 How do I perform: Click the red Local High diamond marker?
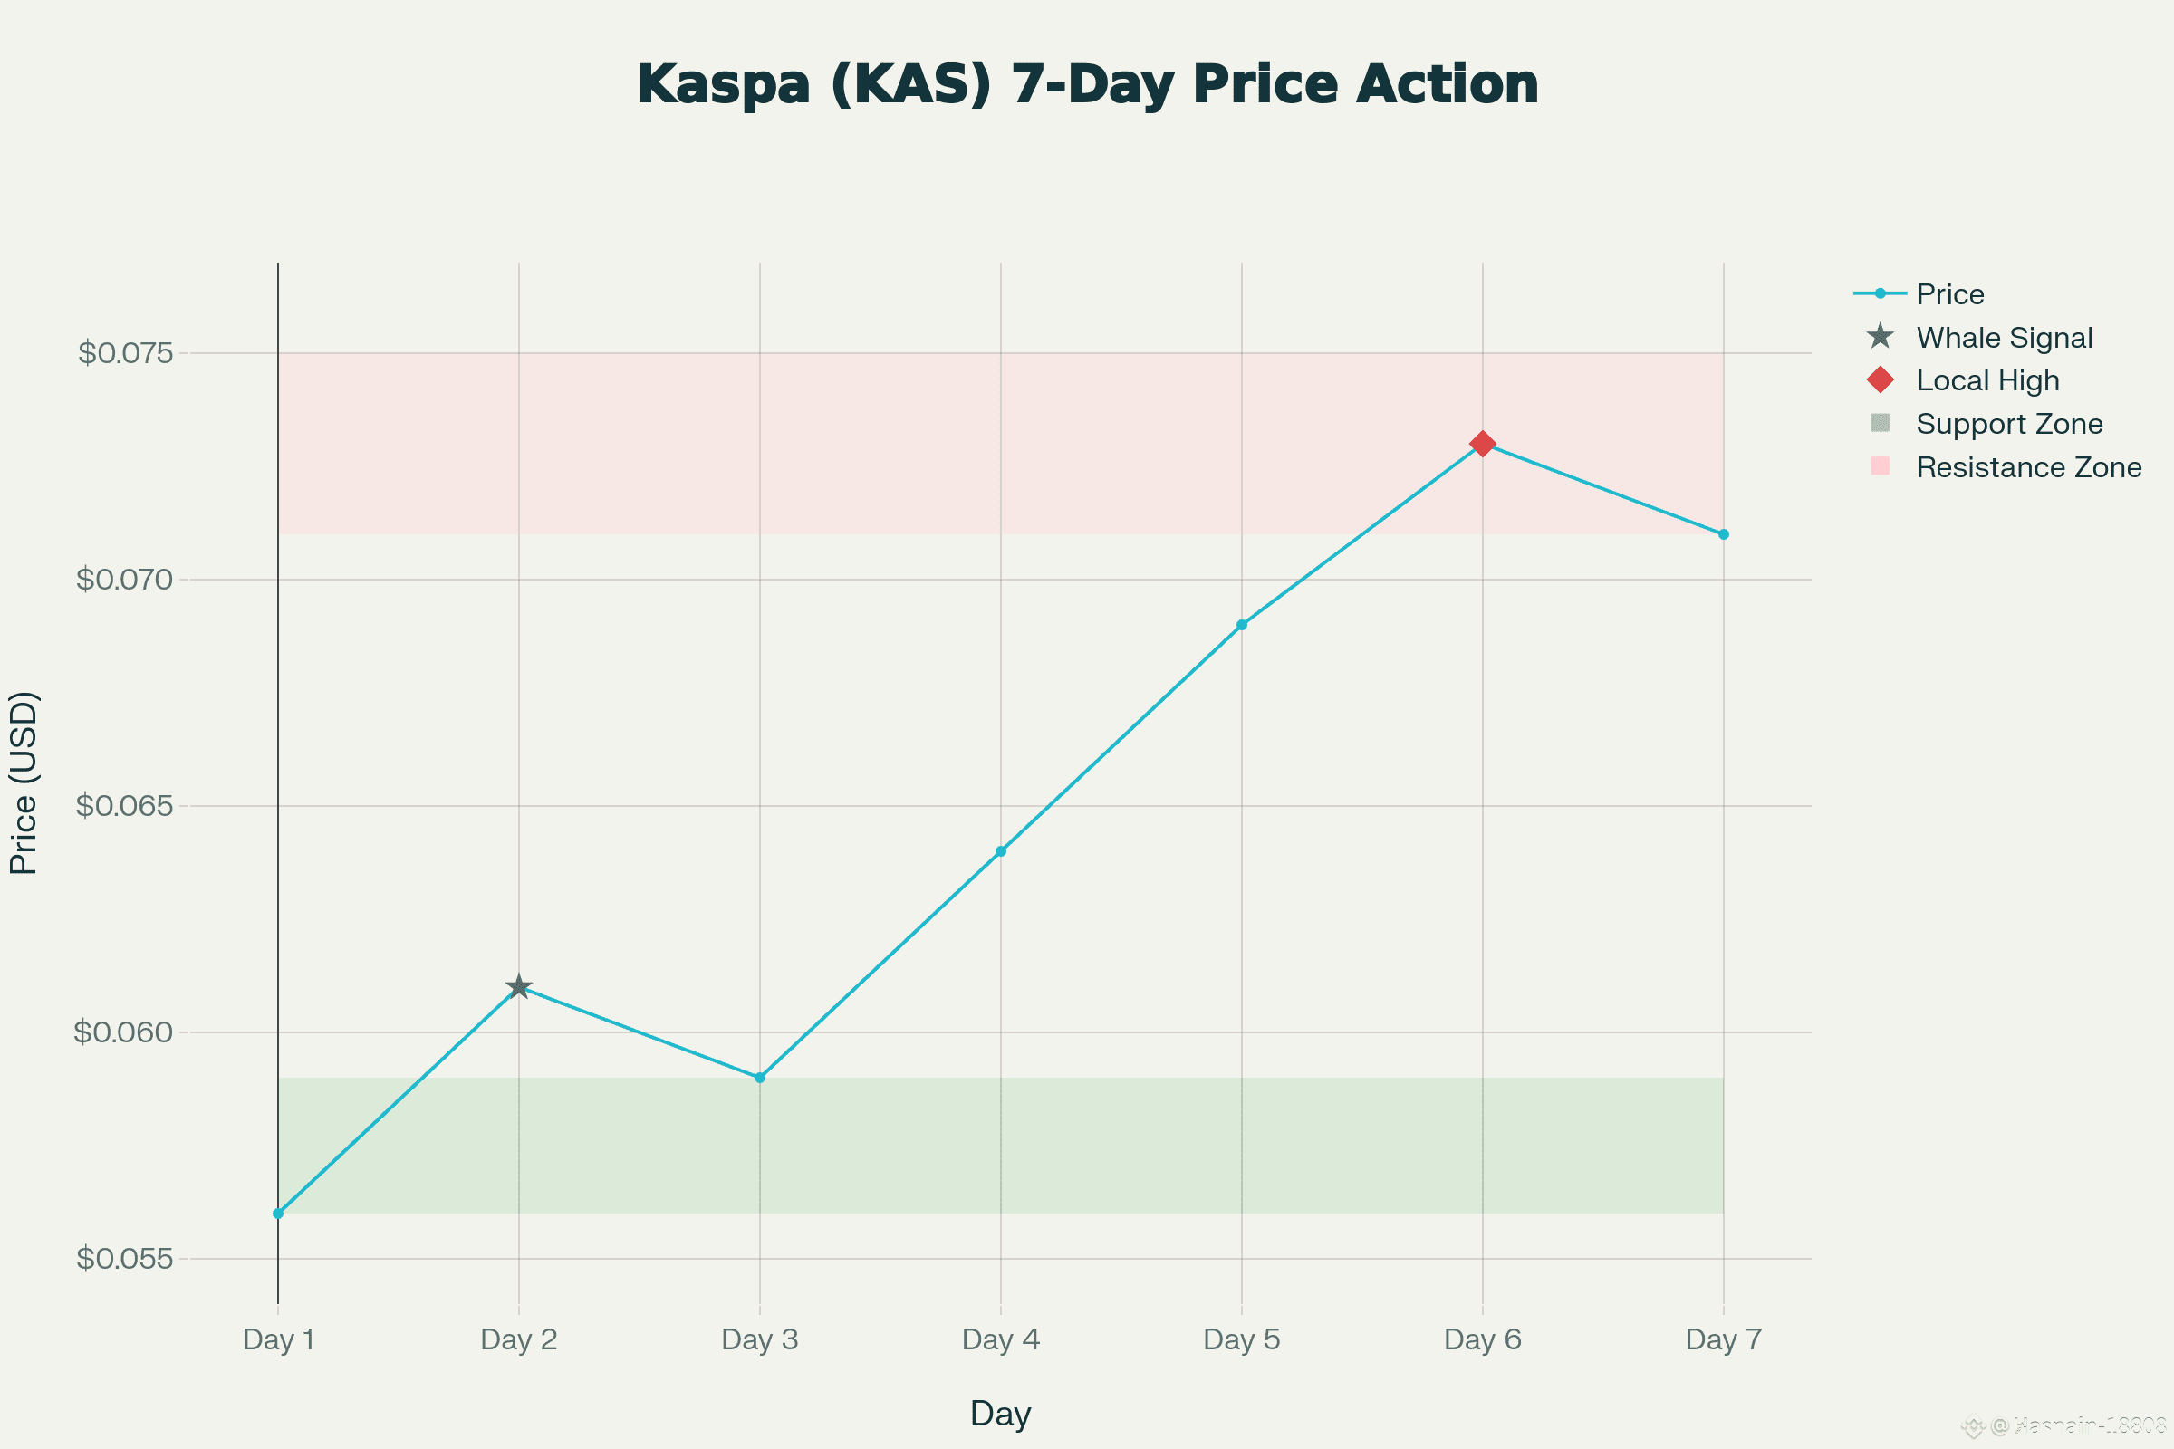[x=1483, y=444]
